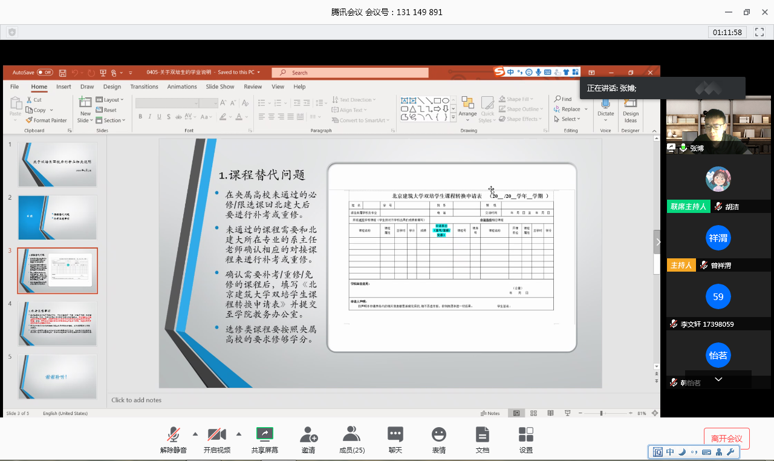Select slide 4 thumbnail
774x461 pixels.
[57, 324]
